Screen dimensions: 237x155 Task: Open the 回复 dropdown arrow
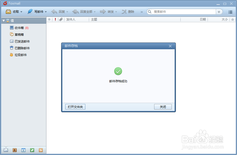(x=67, y=12)
